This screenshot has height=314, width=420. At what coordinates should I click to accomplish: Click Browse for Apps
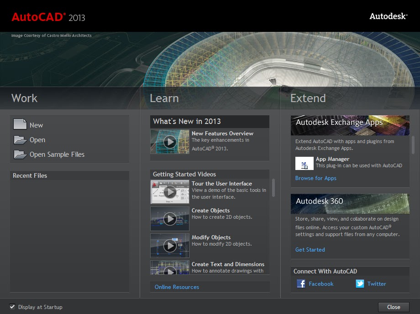coord(315,178)
